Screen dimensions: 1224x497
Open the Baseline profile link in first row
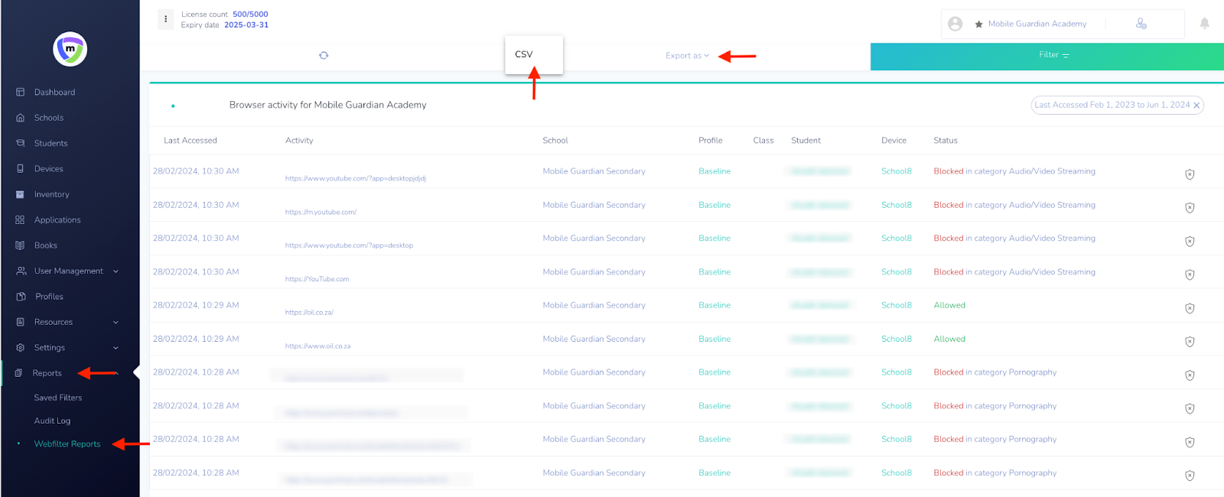point(714,171)
